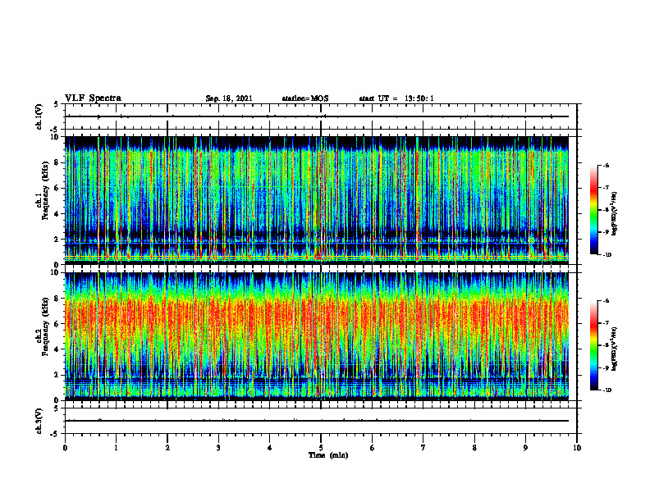Click the "Time (min)" x-axis label

[328, 455]
